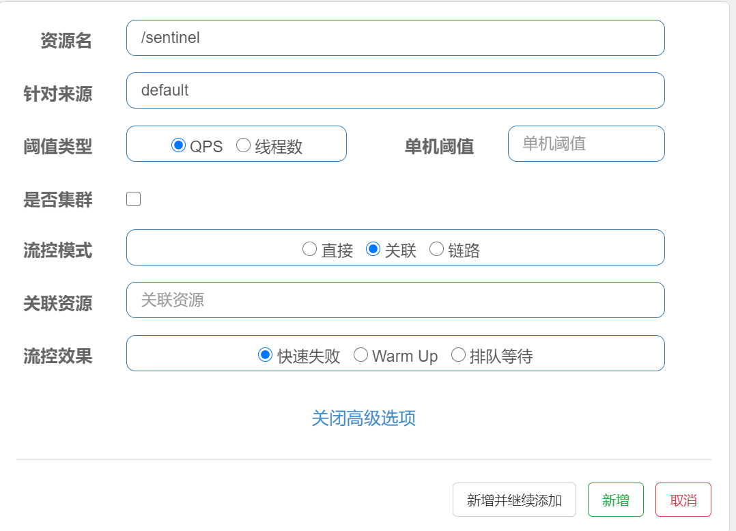Click the 针对来源 field with value default
The height and width of the screenshot is (531, 736).
395,90
